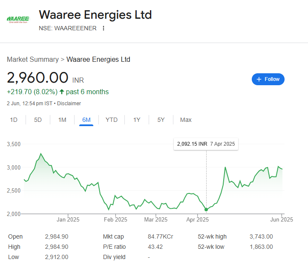Click the Open value 2,984.90

point(57,236)
